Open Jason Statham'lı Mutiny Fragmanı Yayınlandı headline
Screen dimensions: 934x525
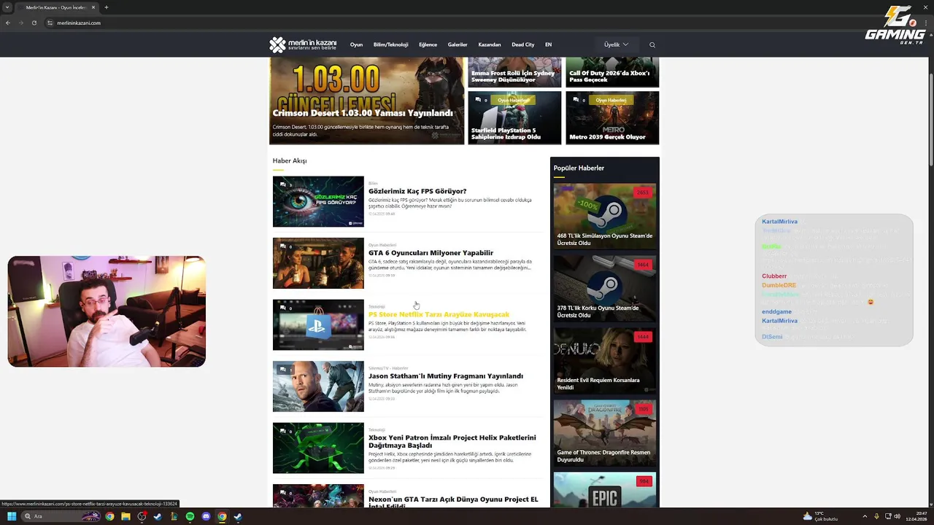click(446, 376)
